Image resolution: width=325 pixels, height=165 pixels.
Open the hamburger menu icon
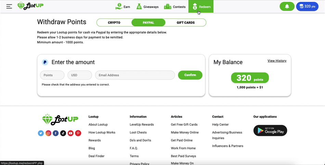9,6
